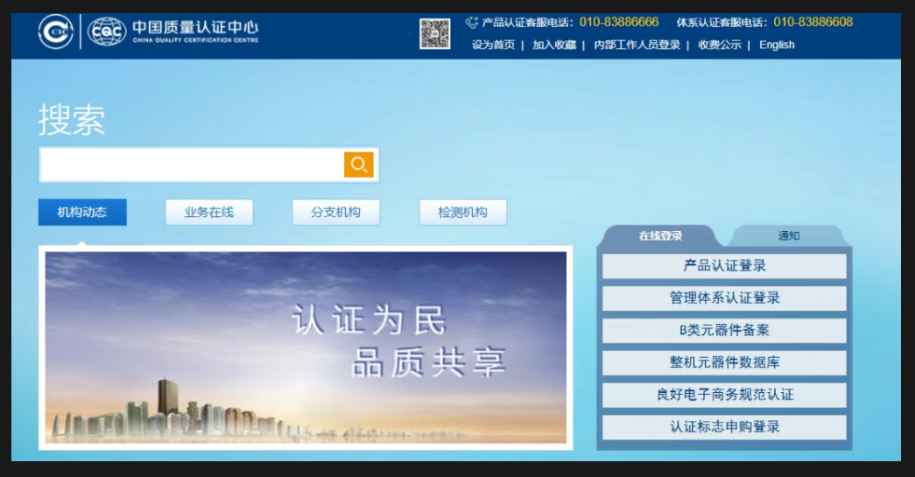Open 整机元器件数据库 button
The image size is (915, 477).
pyautogui.click(x=724, y=362)
